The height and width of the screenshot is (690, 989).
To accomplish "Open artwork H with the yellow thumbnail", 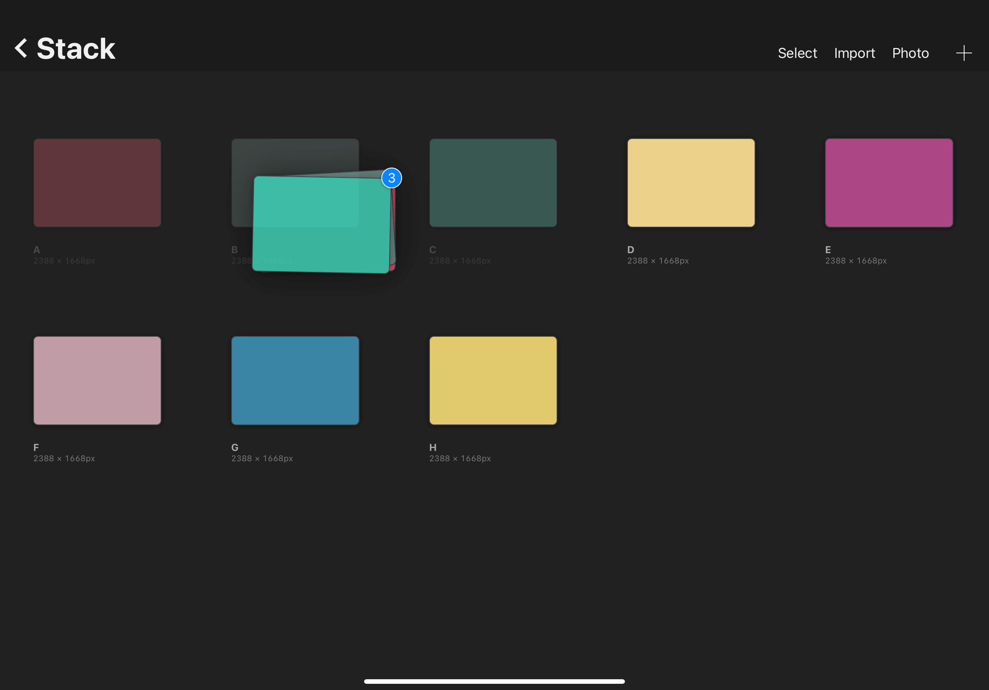I will [x=493, y=380].
